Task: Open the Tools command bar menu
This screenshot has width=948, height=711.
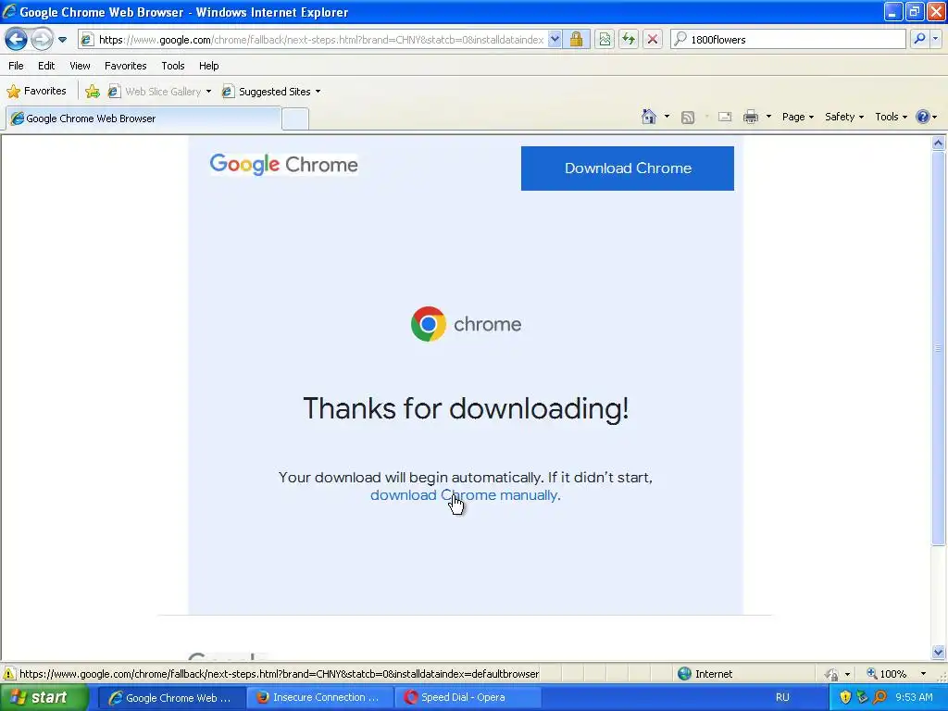Action: tap(891, 117)
